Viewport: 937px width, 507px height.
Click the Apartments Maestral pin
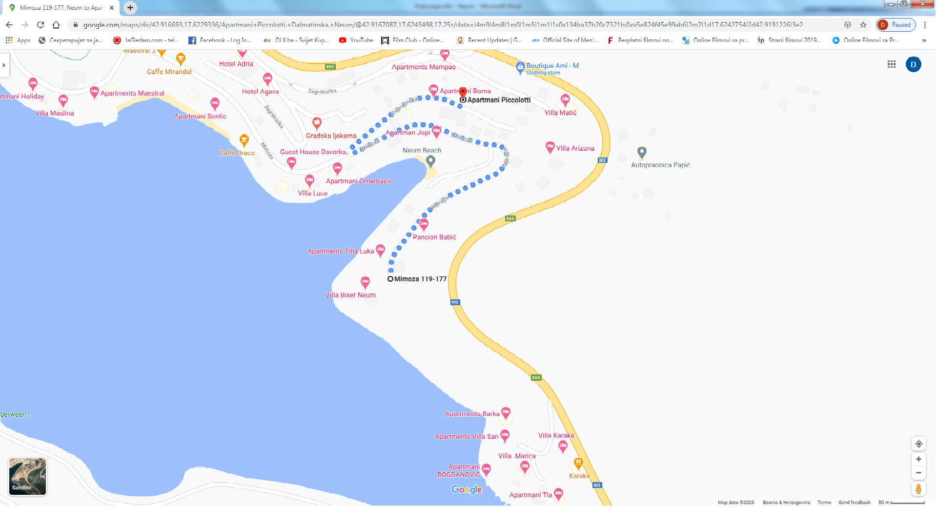94,93
